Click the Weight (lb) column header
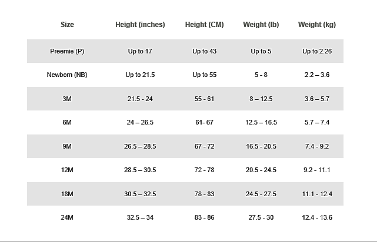This screenshot has width=377, height=242. pyautogui.click(x=261, y=25)
